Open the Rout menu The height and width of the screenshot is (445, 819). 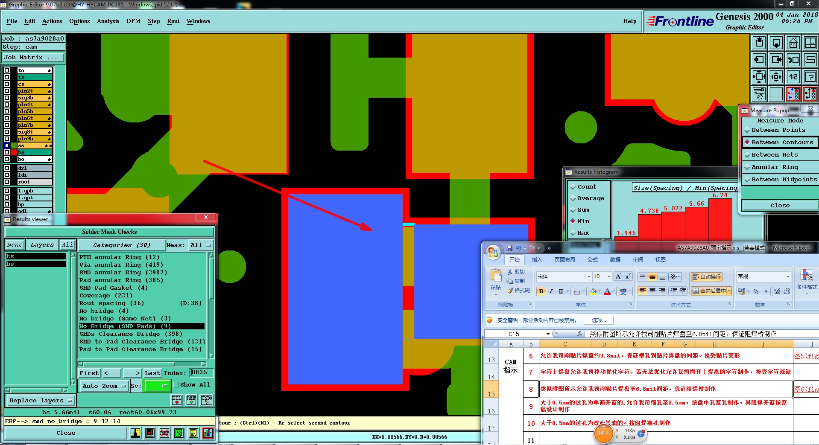(173, 21)
